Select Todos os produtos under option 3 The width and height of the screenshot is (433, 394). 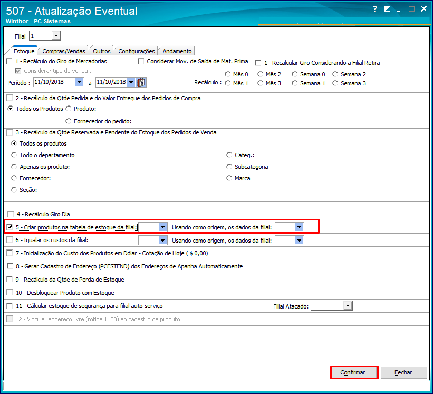tap(14, 143)
